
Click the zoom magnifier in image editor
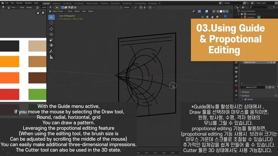pos(43,13)
